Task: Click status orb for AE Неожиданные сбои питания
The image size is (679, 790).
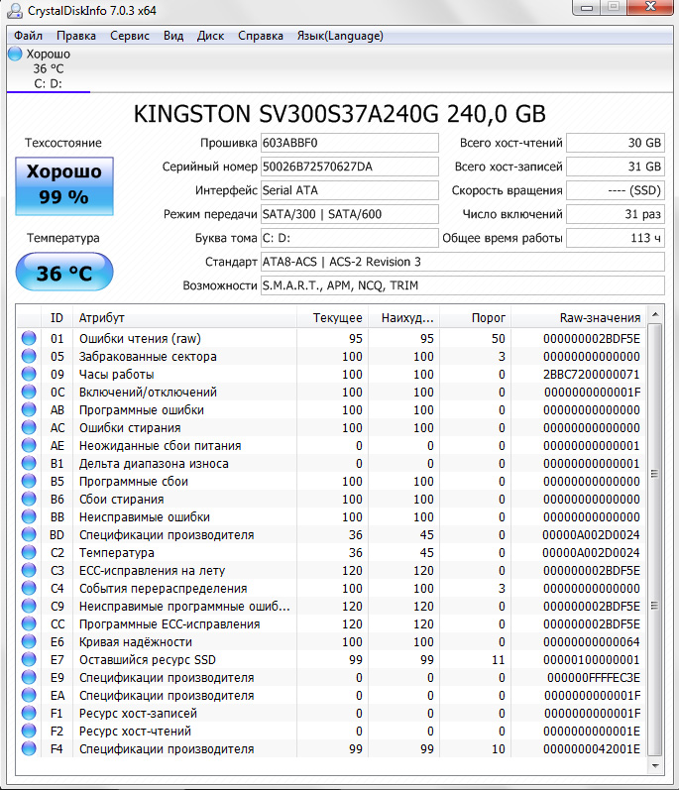Action: tap(29, 445)
